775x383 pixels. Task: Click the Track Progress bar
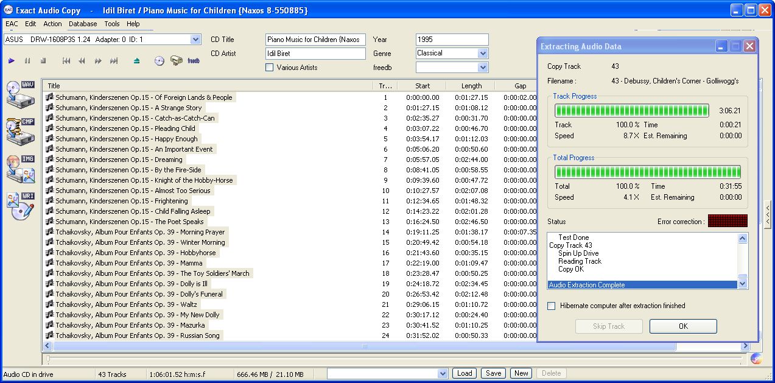(632, 111)
